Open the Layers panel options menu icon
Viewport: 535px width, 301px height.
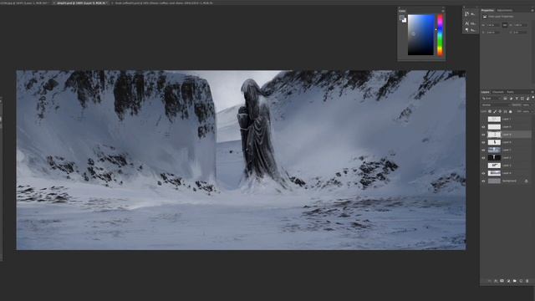[x=532, y=92]
